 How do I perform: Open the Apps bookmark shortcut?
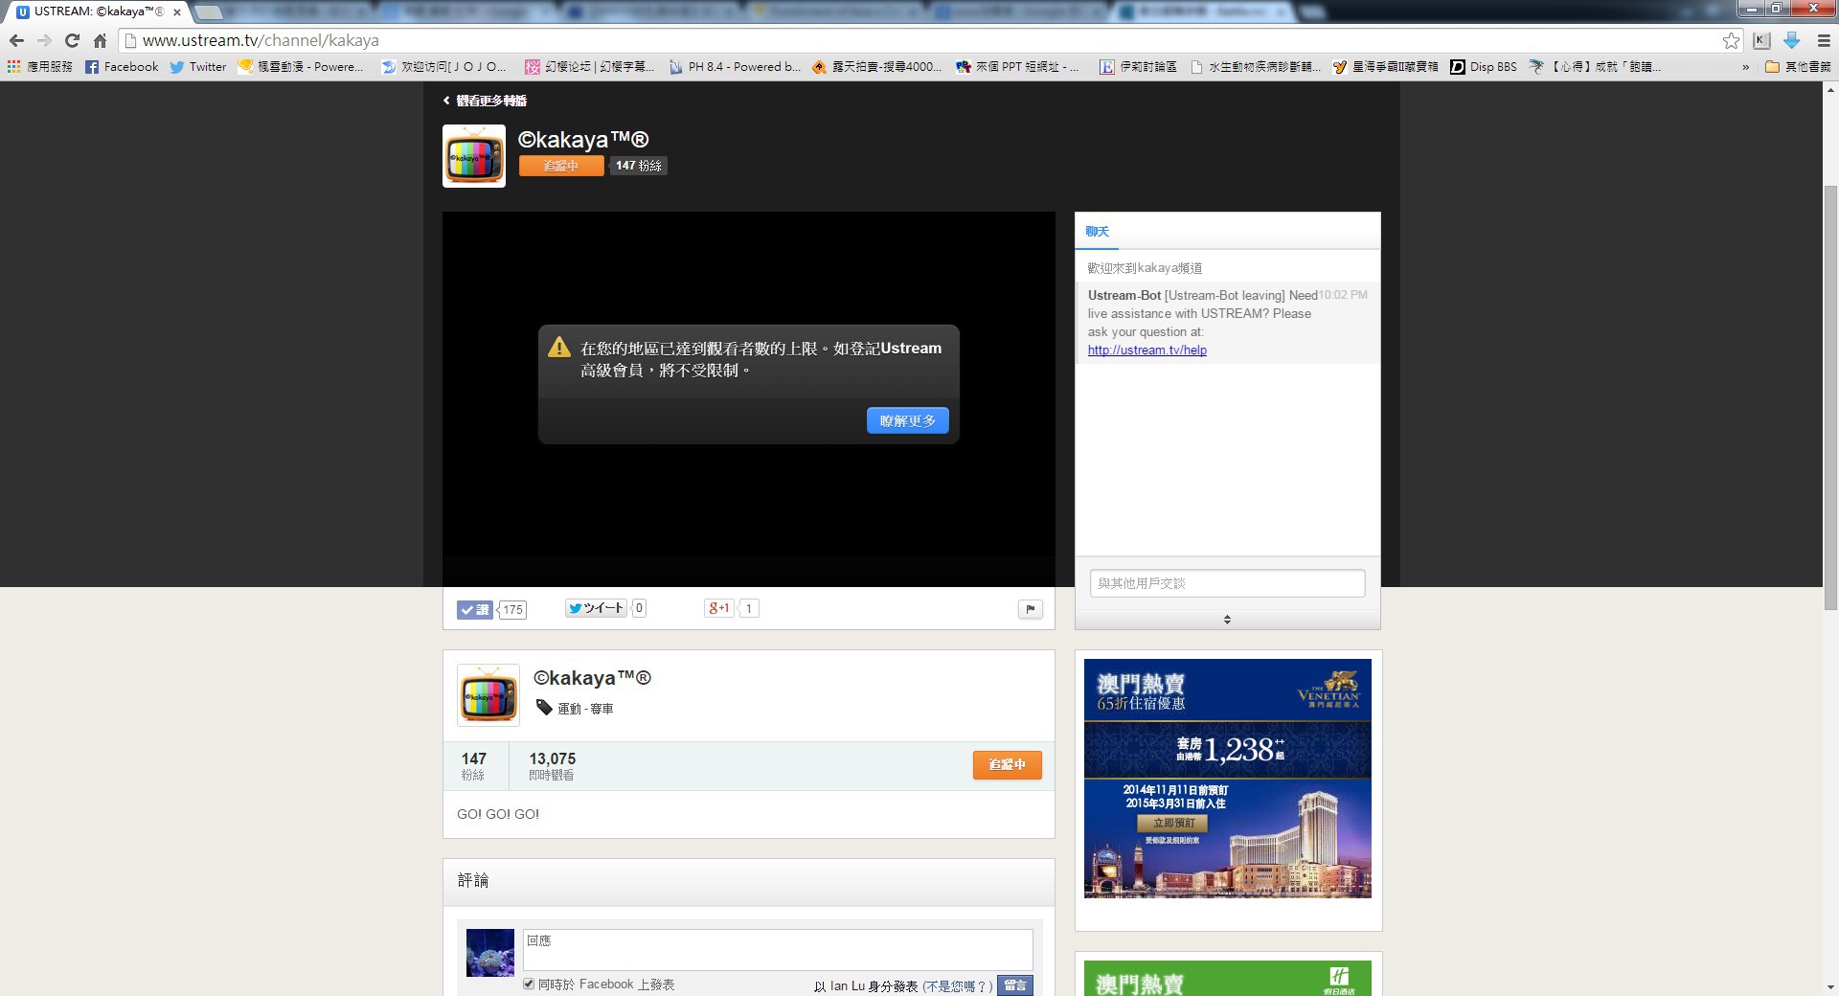tap(39, 66)
